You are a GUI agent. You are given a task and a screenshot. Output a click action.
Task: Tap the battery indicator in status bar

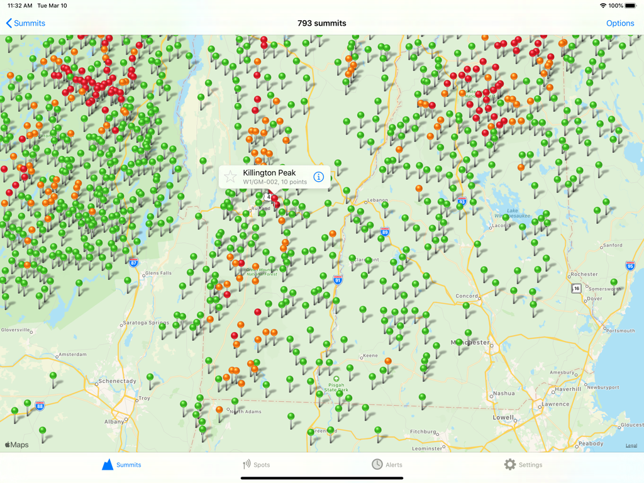pos(630,6)
